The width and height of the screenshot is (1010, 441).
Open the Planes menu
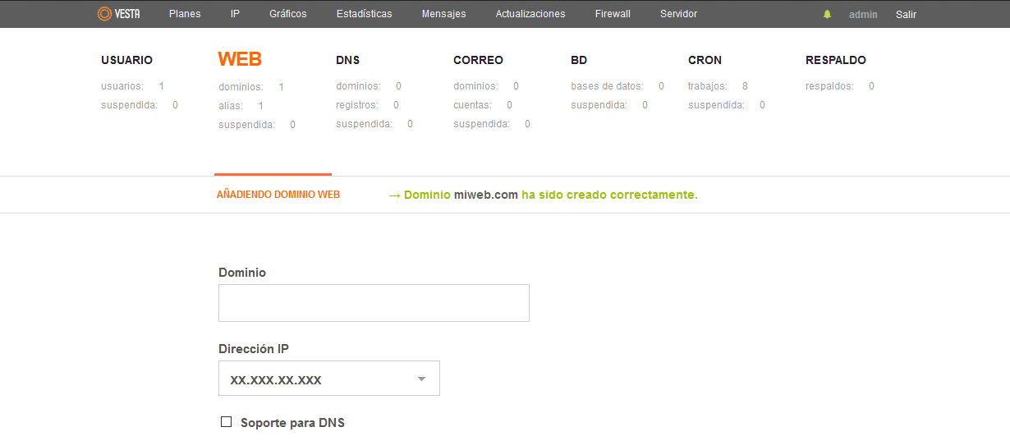point(185,14)
